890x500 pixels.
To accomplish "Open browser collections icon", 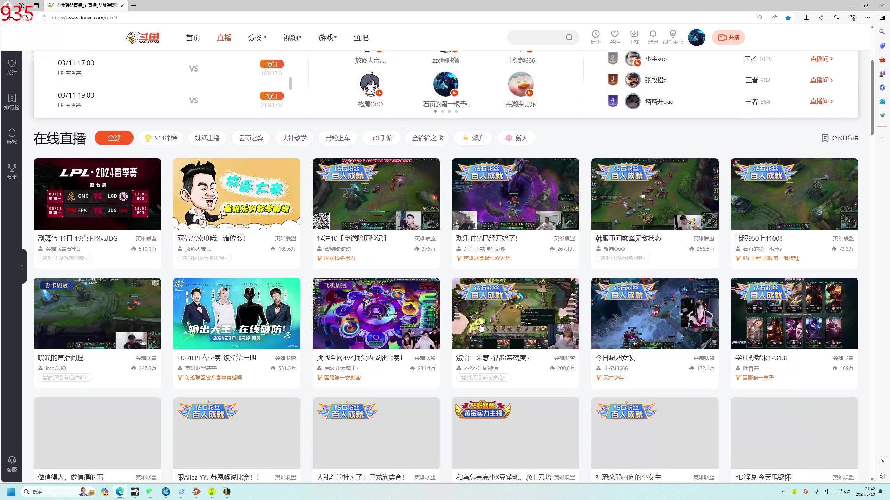I will pyautogui.click(x=837, y=18).
